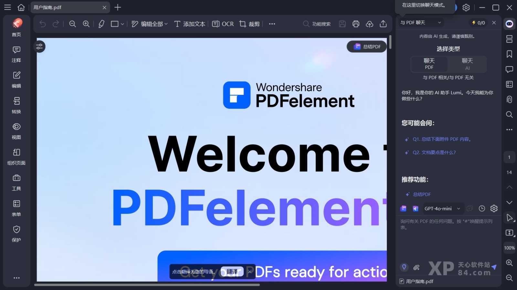Open chat history clock icon
The height and width of the screenshot is (290, 517).
[482, 209]
